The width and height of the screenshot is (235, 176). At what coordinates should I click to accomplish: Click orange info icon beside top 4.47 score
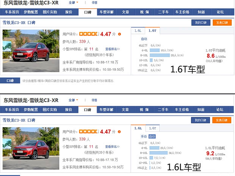[119, 34]
